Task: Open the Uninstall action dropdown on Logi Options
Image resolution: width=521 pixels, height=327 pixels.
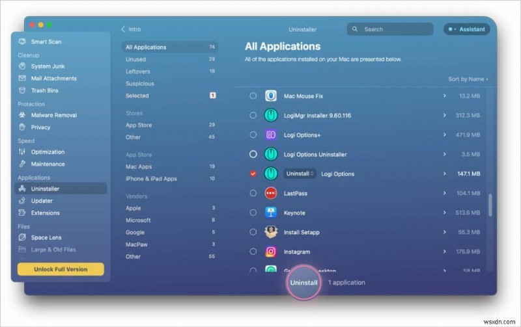Action: 300,174
